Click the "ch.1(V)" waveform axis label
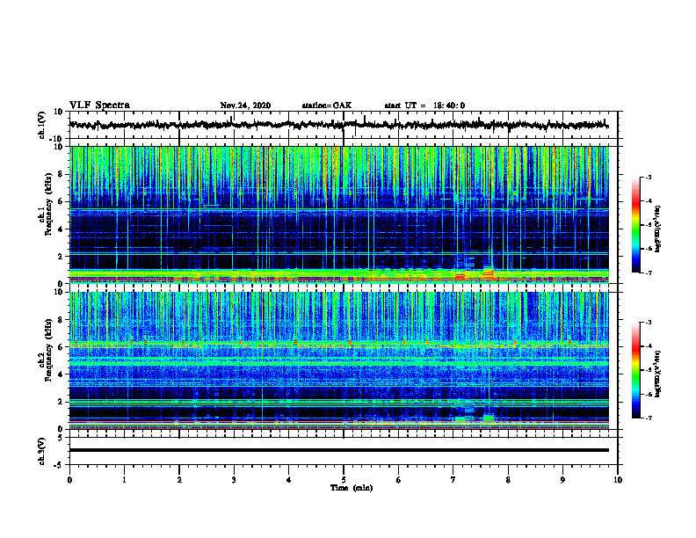Screen dimensions: 696x538 tap(42, 125)
